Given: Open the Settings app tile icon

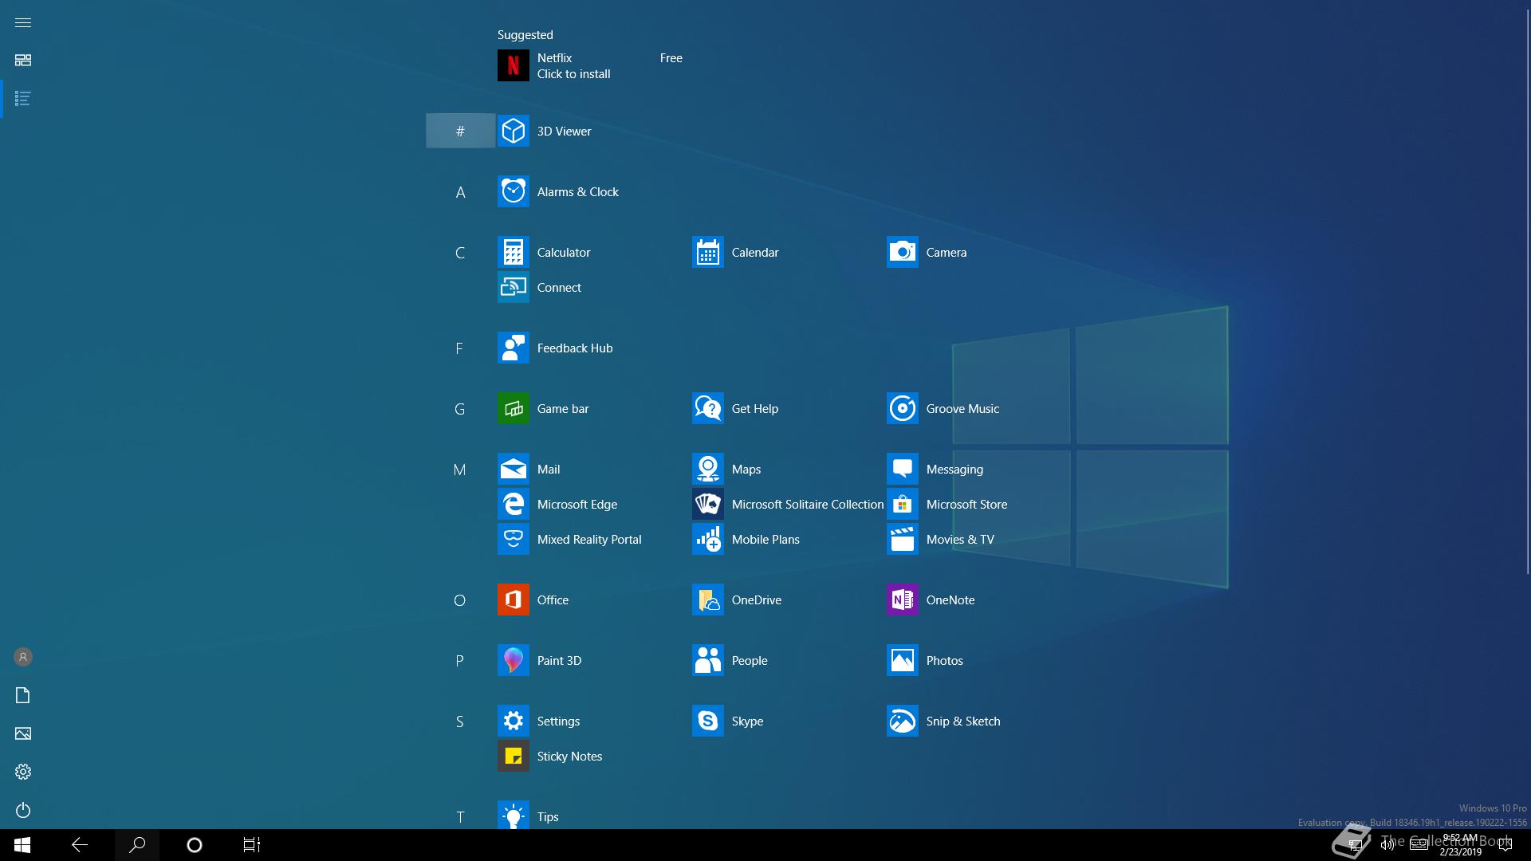Looking at the screenshot, I should 513,721.
